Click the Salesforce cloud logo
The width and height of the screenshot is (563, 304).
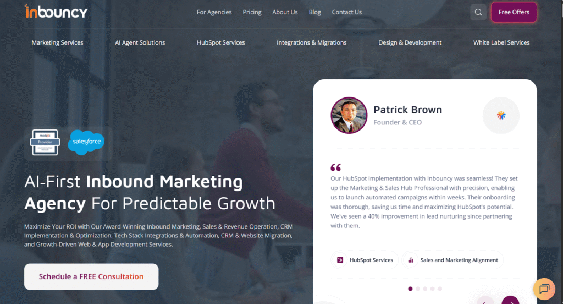86,142
